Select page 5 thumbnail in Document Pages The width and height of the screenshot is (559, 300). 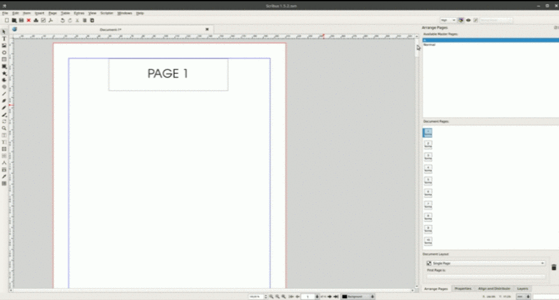(428, 181)
